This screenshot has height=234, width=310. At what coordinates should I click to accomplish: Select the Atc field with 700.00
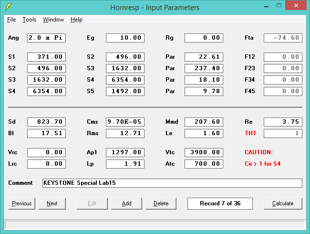pos(204,164)
